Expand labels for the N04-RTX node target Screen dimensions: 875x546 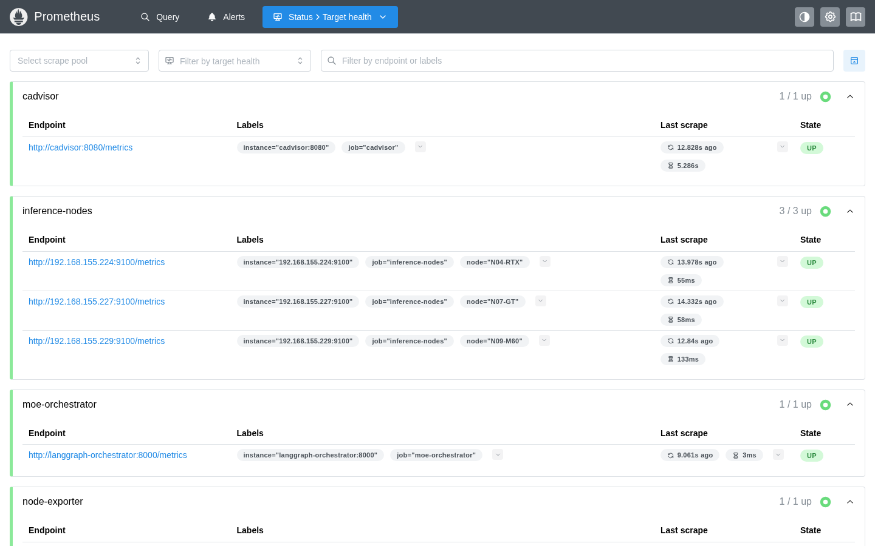(545, 261)
